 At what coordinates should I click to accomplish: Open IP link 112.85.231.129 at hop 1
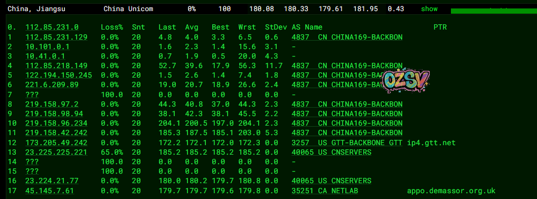click(x=56, y=37)
